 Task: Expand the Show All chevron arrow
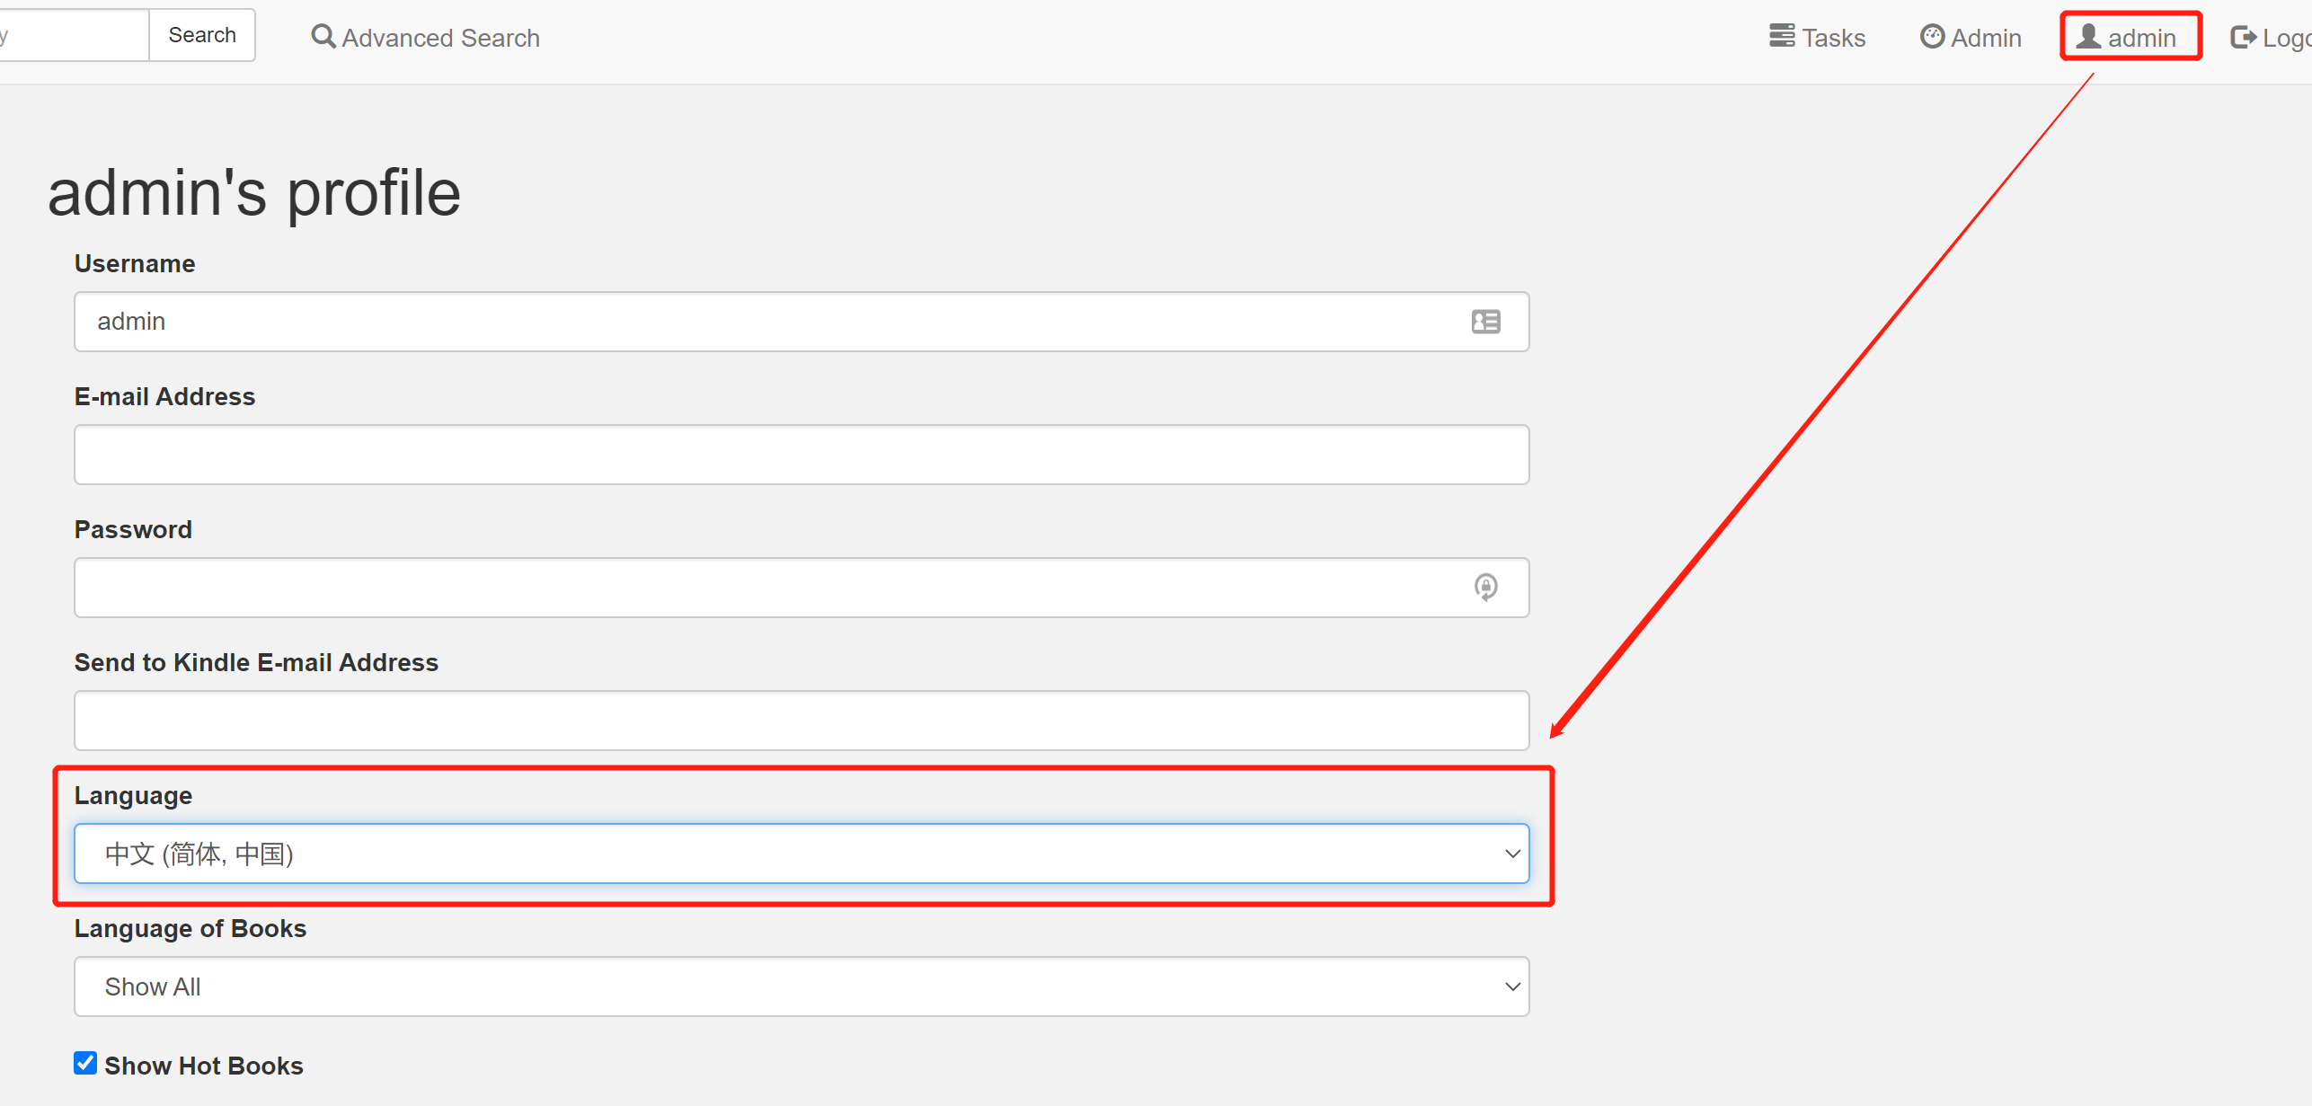1512,987
